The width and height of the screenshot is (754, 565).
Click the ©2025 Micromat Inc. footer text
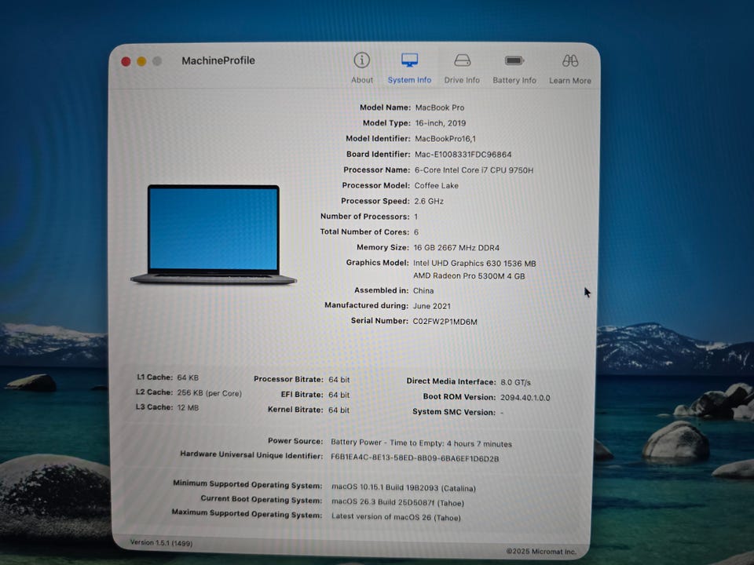[x=541, y=552]
